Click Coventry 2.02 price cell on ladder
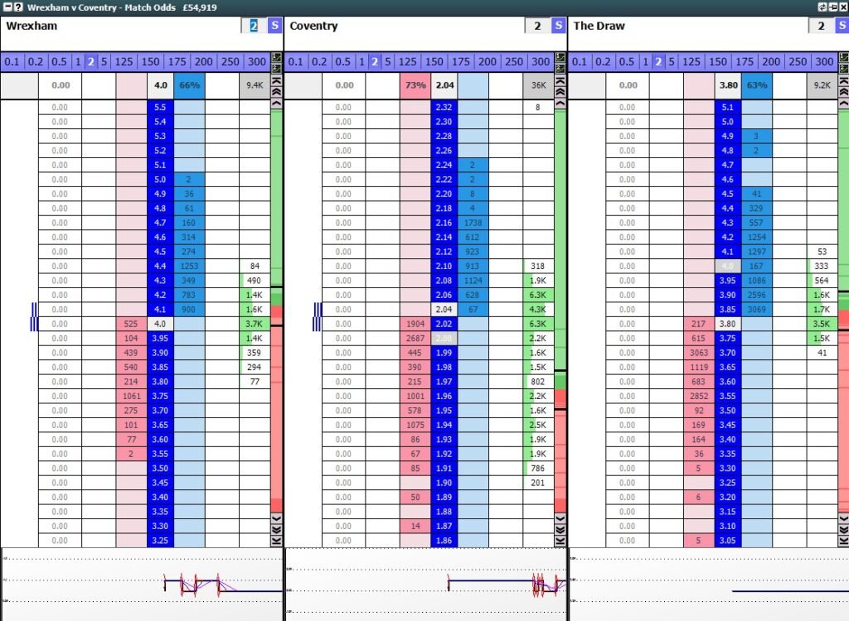This screenshot has height=621, width=849. coord(444,324)
